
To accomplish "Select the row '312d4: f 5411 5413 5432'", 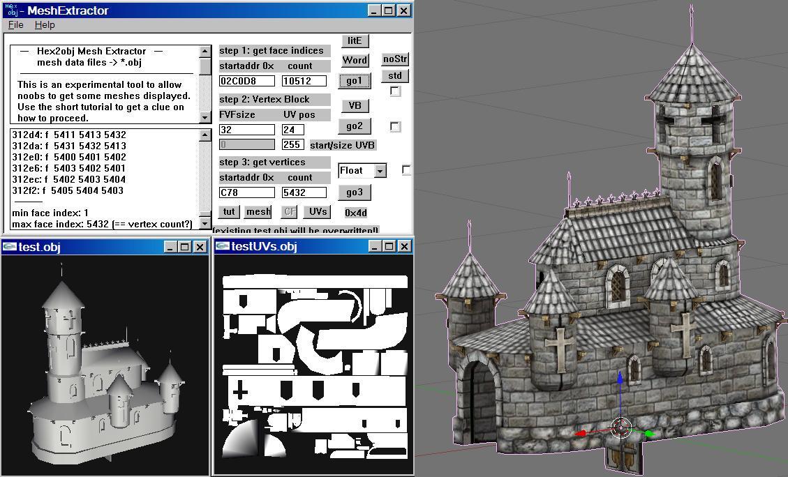I will tap(69, 135).
